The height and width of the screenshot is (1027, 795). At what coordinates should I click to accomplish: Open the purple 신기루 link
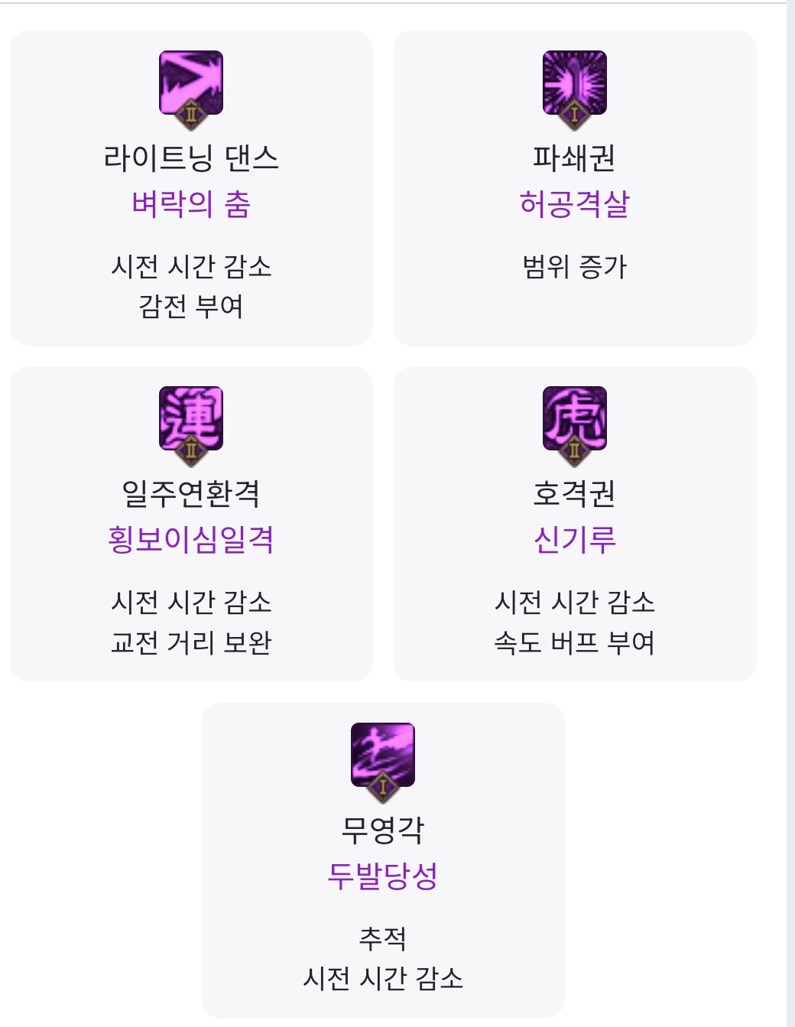pos(575,540)
